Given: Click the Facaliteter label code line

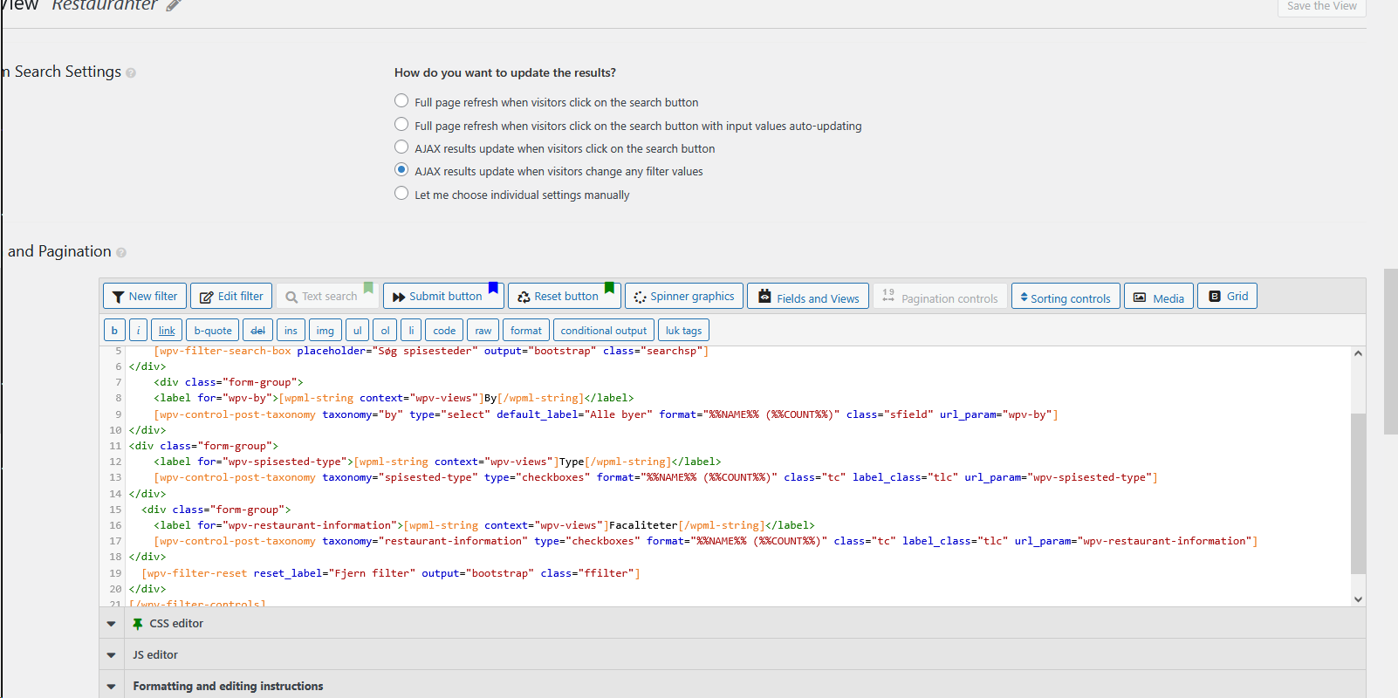Looking at the screenshot, I should click(484, 525).
